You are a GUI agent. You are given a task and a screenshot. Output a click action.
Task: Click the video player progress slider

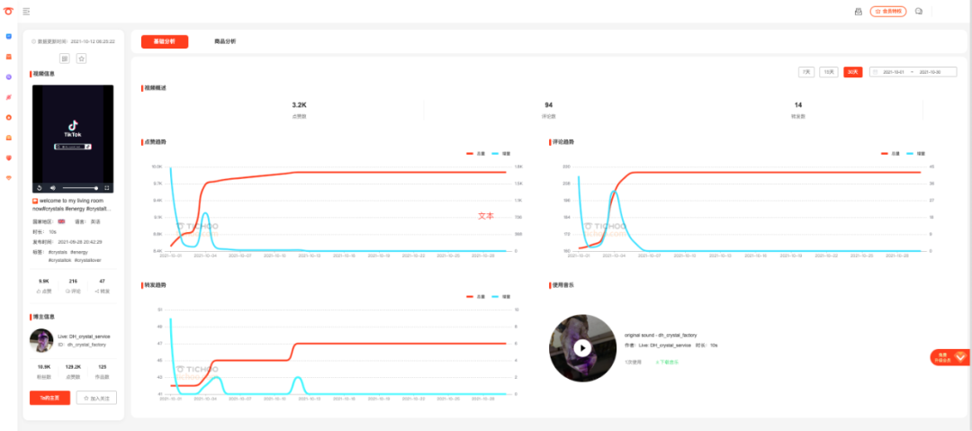point(80,188)
